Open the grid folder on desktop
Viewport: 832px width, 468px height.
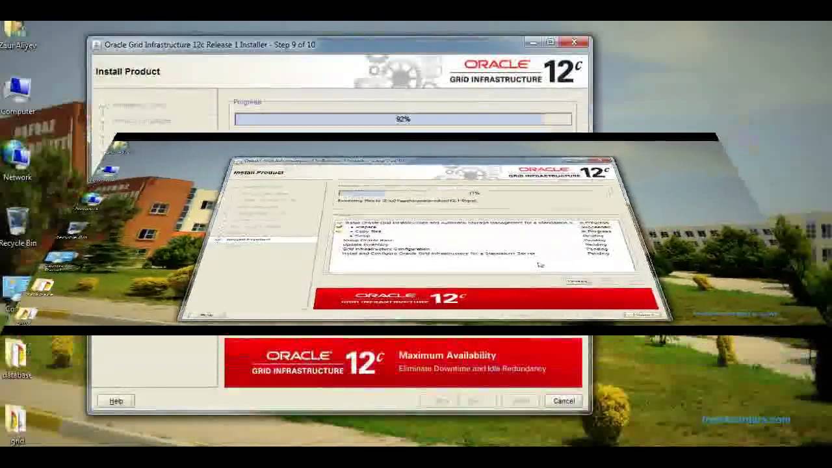[x=17, y=426]
